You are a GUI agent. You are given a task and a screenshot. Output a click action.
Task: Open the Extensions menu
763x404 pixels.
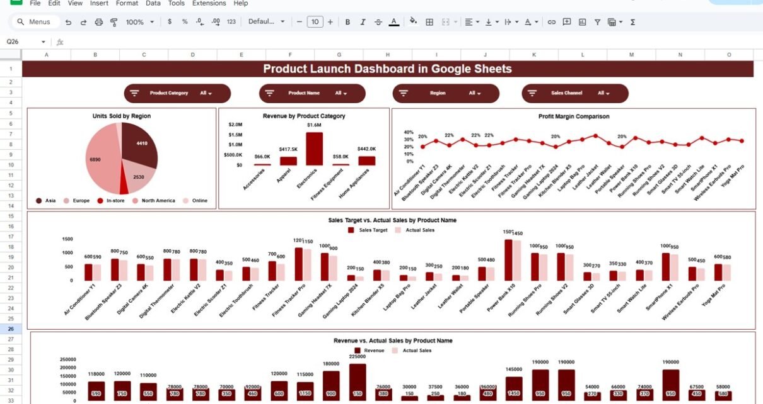209,3
